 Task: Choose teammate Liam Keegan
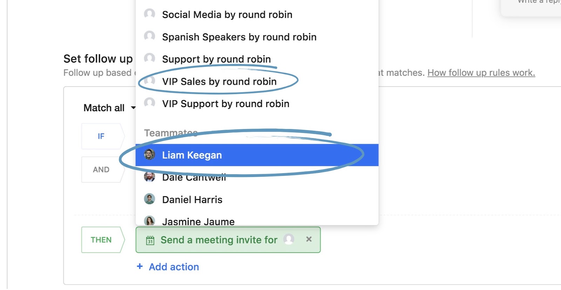(x=192, y=155)
